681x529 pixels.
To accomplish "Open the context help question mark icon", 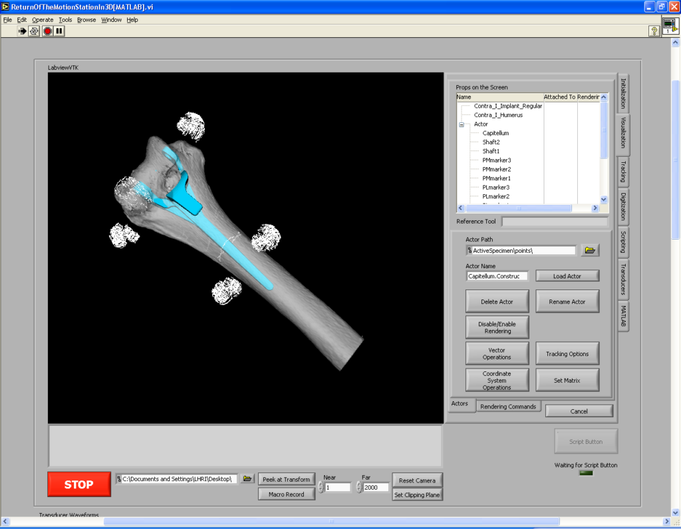I will (x=654, y=31).
